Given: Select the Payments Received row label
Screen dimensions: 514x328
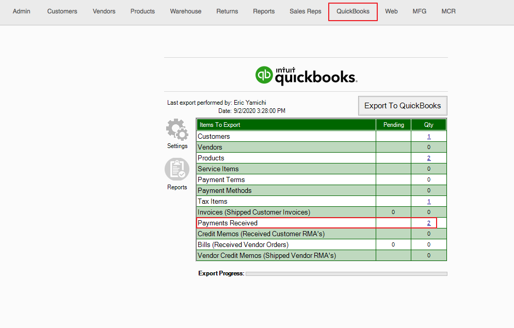Looking at the screenshot, I should click(228, 223).
